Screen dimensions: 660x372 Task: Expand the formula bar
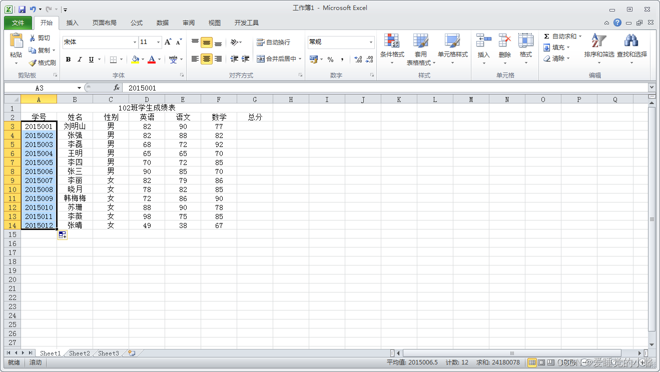pos(651,87)
